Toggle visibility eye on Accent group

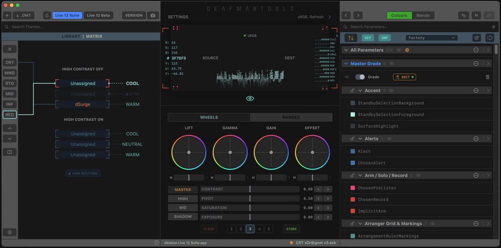click(391, 91)
